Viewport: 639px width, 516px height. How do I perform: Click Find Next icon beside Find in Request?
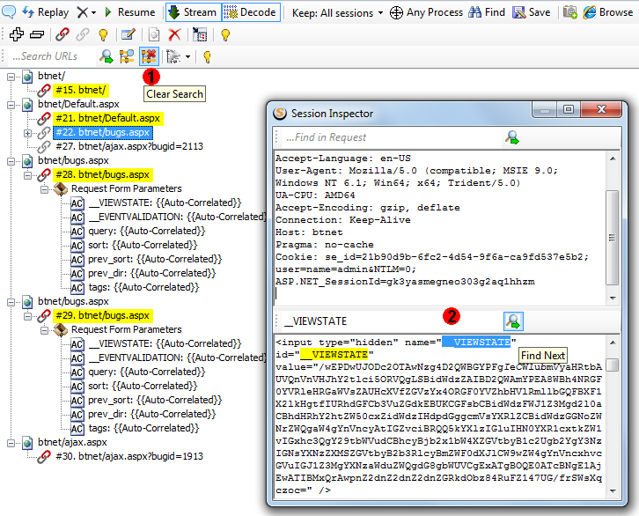(512, 137)
